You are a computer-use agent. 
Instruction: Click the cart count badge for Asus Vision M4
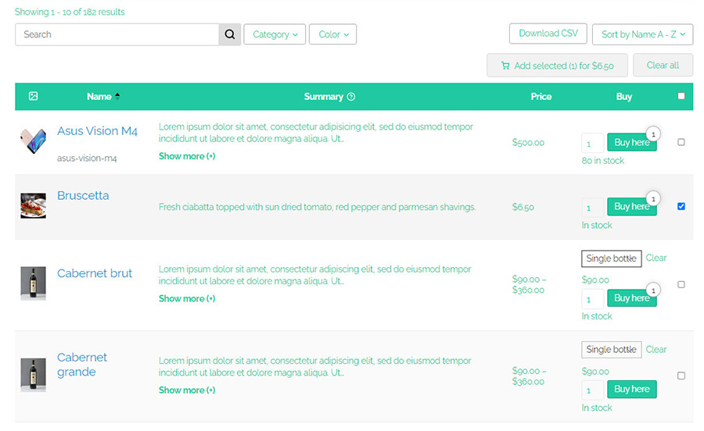pyautogui.click(x=653, y=134)
